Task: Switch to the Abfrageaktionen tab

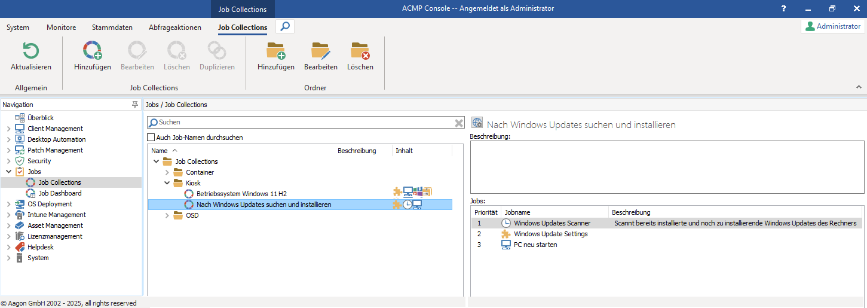Action: click(x=175, y=28)
